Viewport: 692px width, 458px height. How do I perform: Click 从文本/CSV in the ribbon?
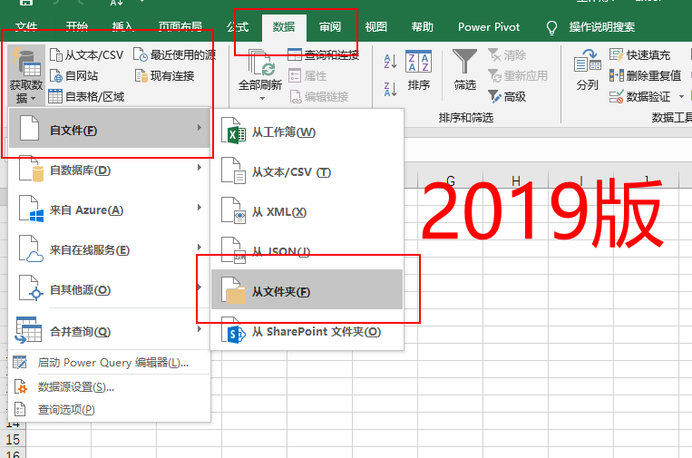[86, 55]
